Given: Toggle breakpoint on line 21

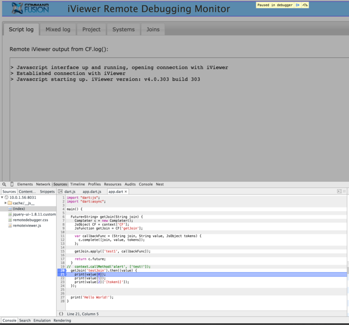Looking at the screenshot, I should [62, 274].
